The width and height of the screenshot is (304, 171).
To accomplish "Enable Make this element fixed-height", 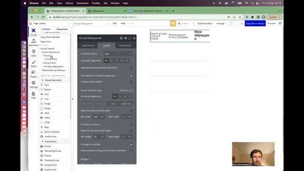I will click(131, 131).
